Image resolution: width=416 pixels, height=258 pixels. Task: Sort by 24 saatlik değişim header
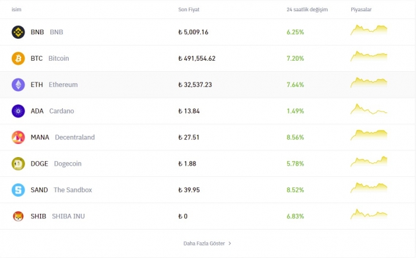307,9
